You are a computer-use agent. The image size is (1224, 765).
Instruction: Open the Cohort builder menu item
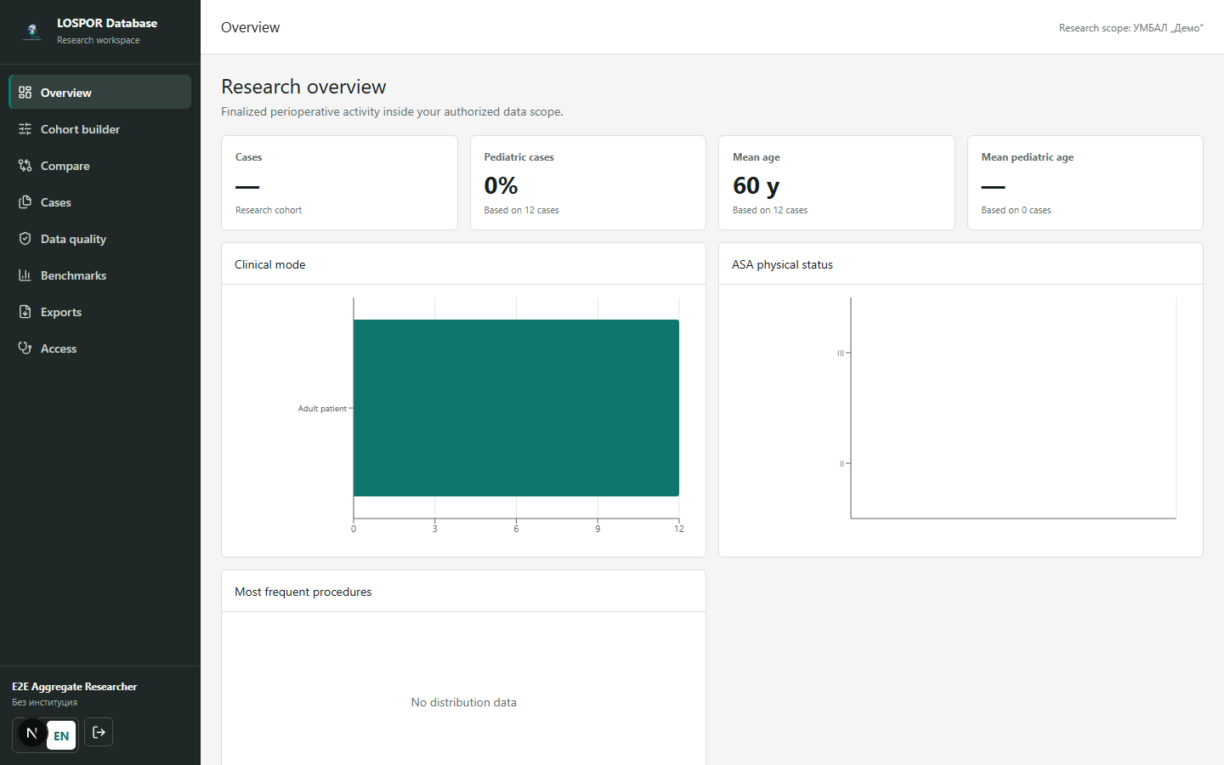99,129
